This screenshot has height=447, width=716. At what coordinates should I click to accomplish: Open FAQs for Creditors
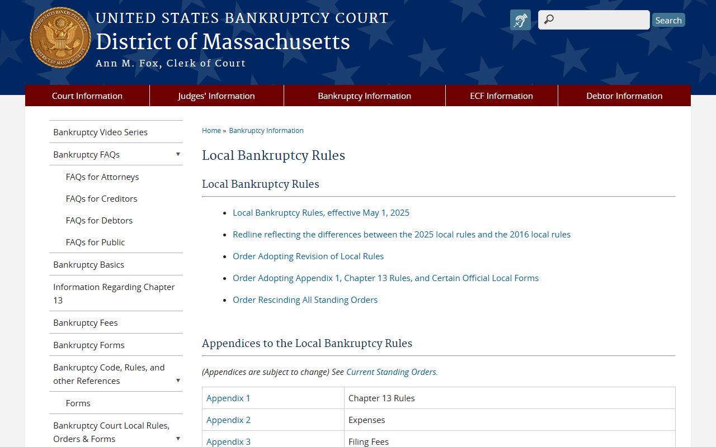101,198
